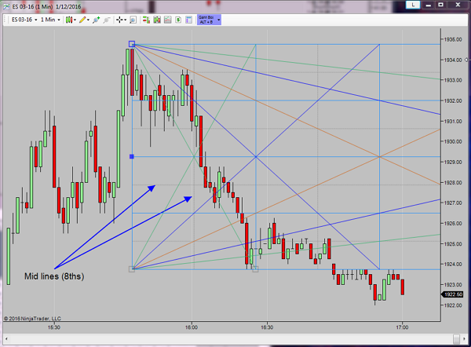
Task: Click the 1935.00 price axis label
Action: point(453,39)
